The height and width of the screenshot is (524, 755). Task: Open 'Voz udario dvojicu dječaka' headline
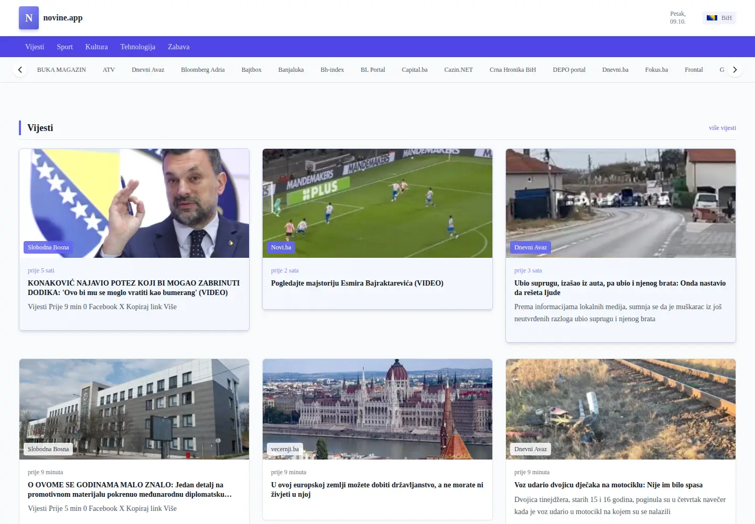tap(608, 485)
